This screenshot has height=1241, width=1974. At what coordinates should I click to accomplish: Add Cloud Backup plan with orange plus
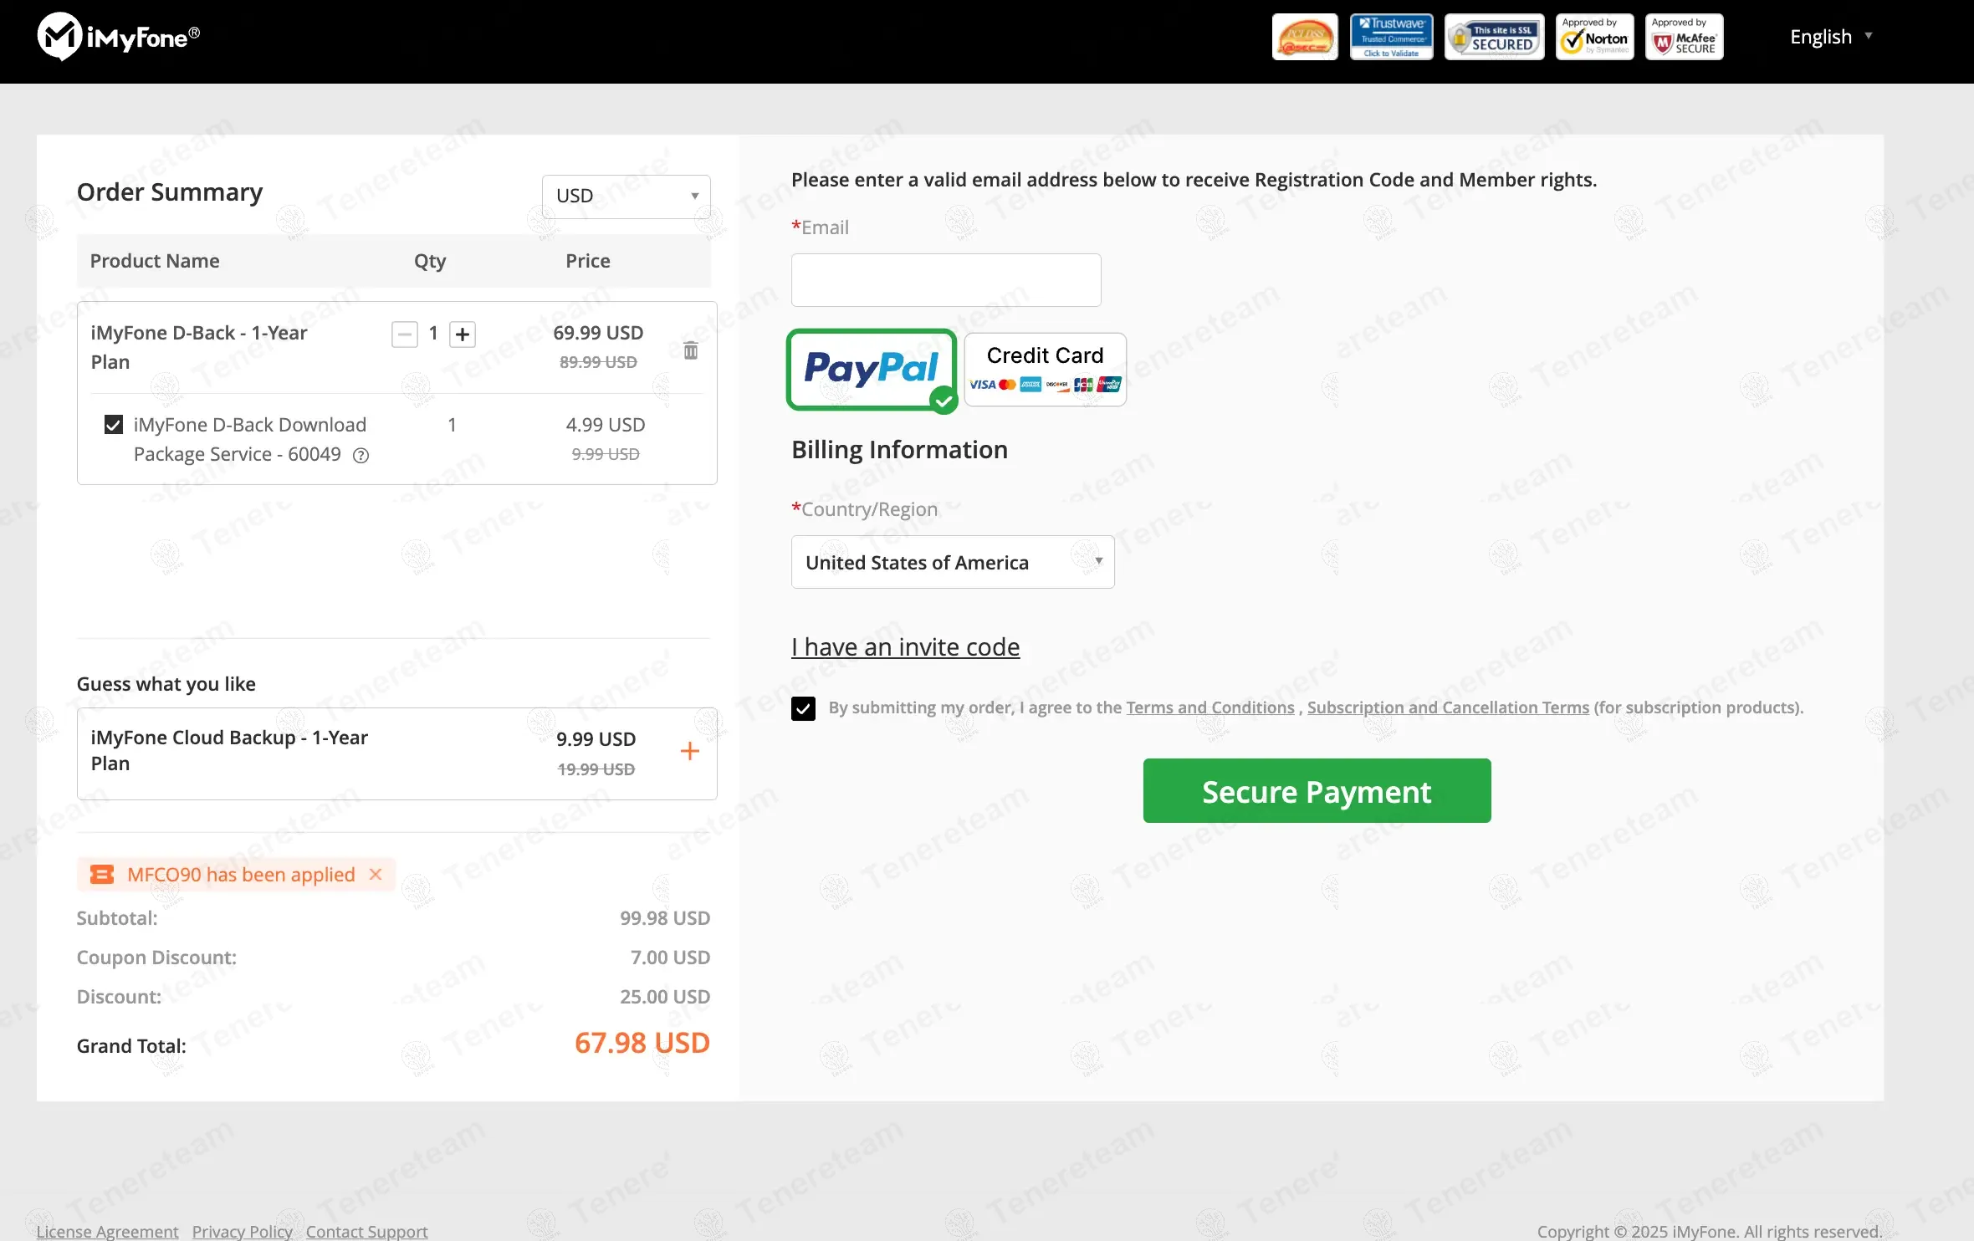pos(689,751)
